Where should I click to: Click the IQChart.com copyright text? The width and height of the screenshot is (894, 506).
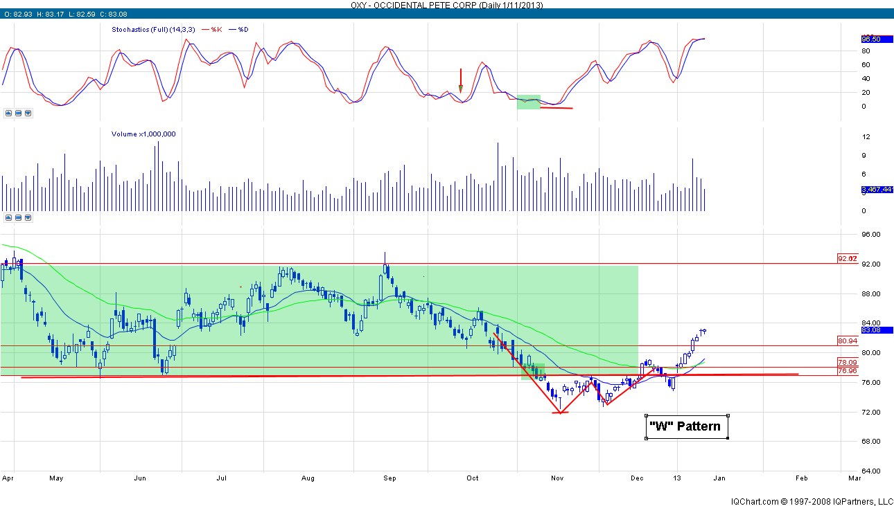tap(812, 500)
